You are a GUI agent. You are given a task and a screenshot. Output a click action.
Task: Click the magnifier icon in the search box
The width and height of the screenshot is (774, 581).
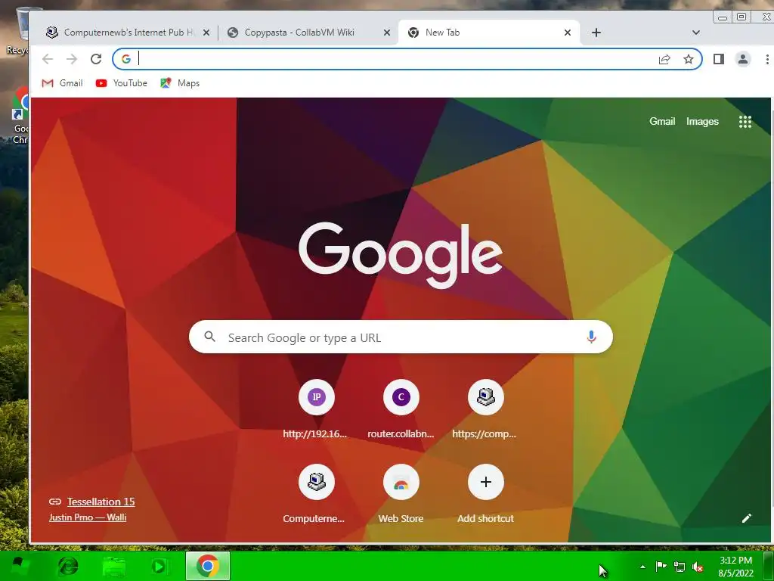tap(210, 337)
